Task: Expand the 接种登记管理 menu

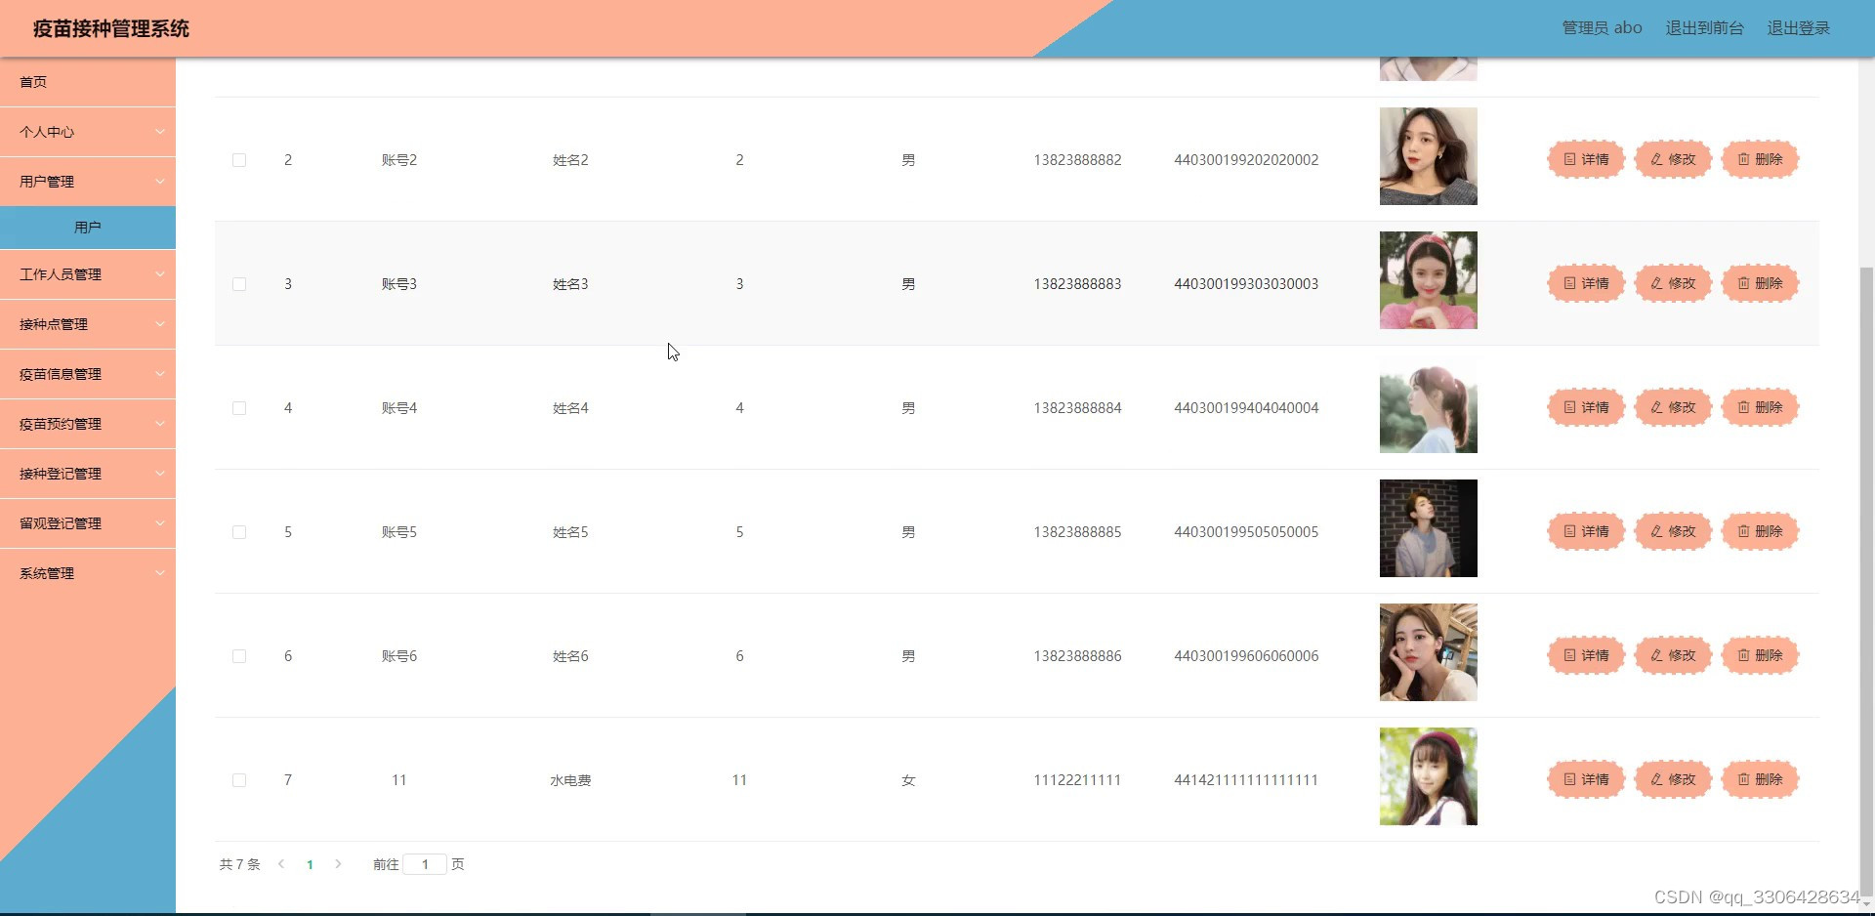Action: coord(88,474)
